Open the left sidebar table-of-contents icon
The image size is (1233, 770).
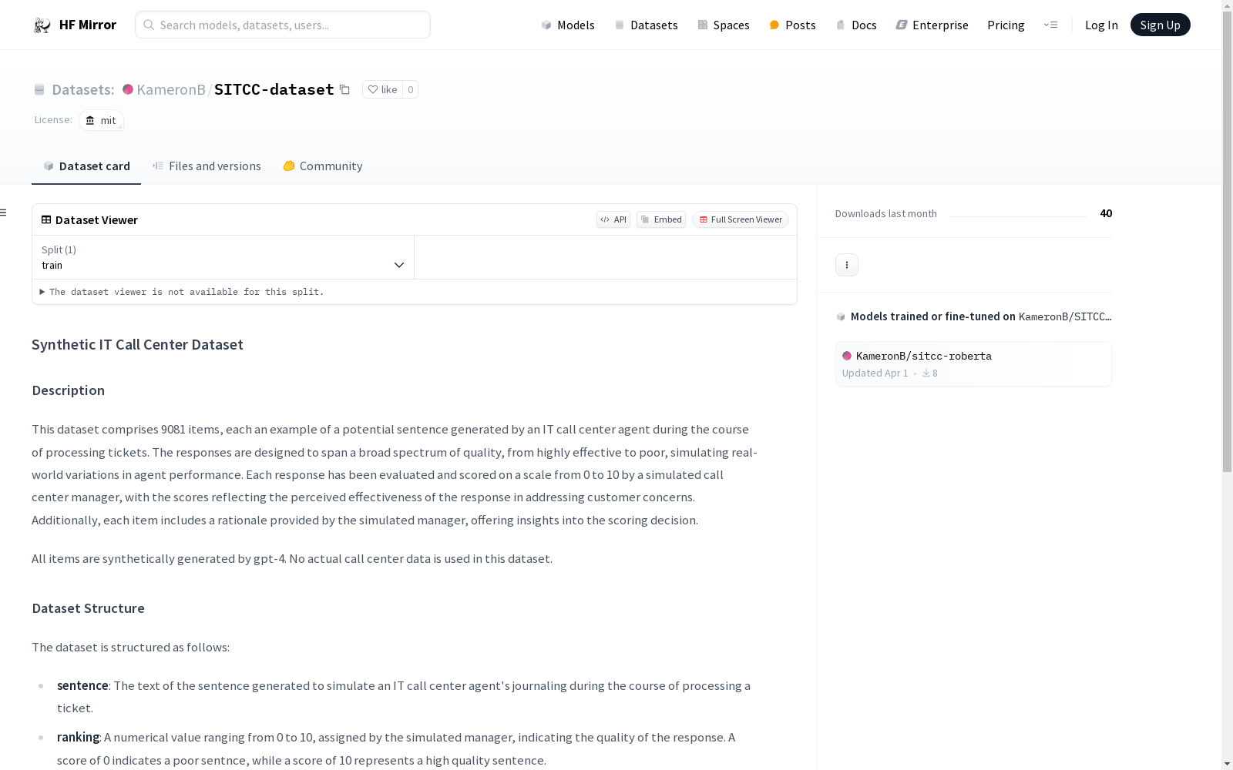click(x=4, y=213)
